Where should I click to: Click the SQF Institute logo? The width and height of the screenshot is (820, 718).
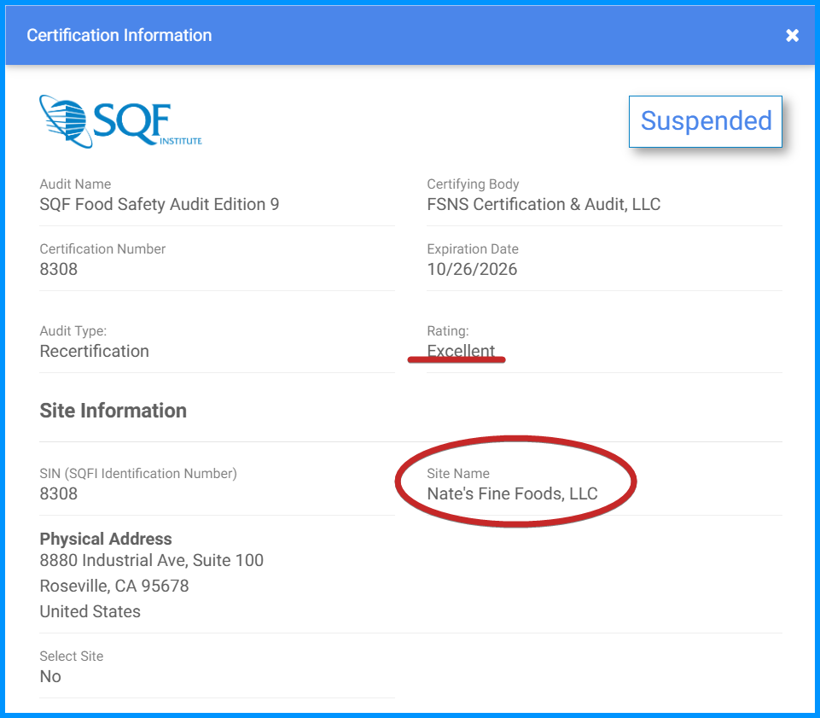[121, 121]
